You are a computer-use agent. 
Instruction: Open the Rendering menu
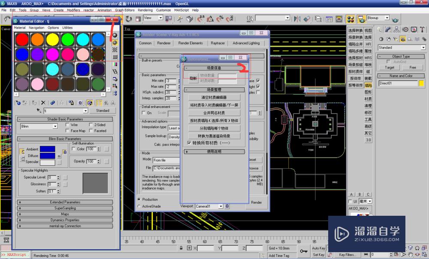click(x=145, y=10)
